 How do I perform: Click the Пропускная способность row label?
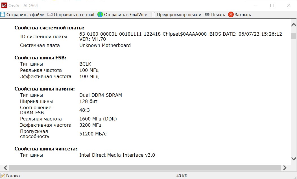[x=34, y=134]
